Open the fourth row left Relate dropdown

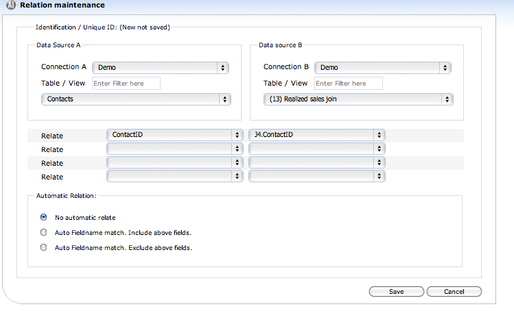pos(175,177)
